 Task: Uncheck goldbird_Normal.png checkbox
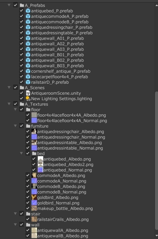[x=28, y=203]
